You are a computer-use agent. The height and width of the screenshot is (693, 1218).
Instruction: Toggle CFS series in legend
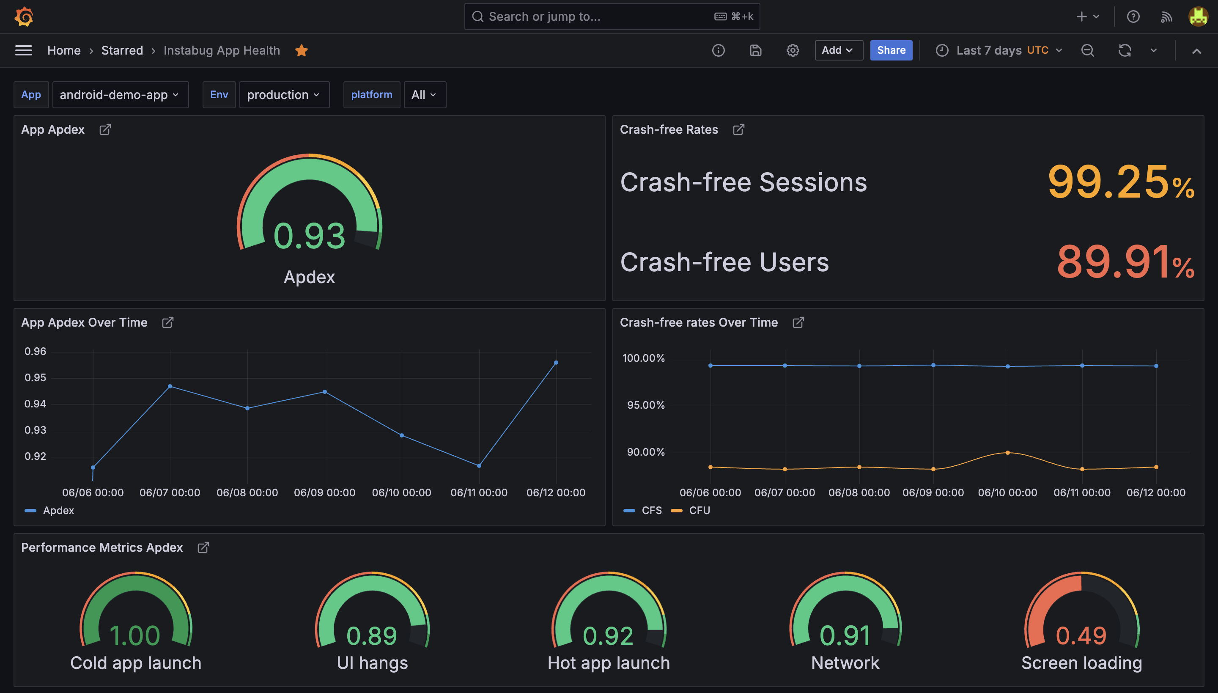[x=651, y=510]
